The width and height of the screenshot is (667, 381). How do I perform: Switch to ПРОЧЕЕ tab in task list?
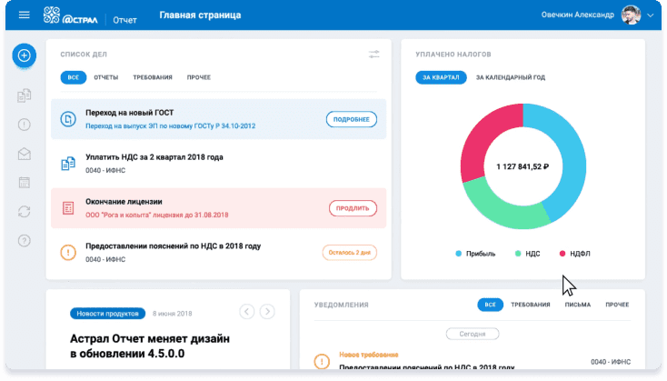tap(199, 77)
